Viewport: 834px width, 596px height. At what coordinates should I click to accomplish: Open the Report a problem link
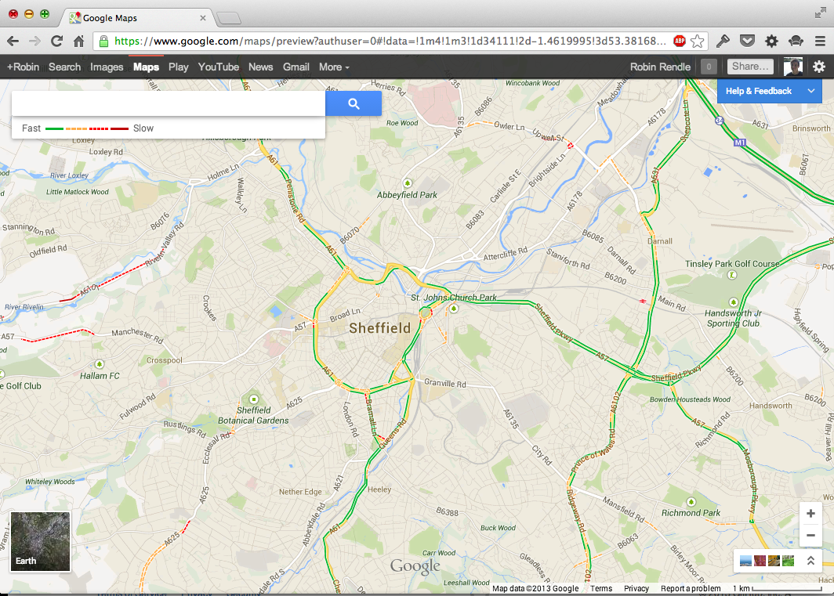coord(691,589)
